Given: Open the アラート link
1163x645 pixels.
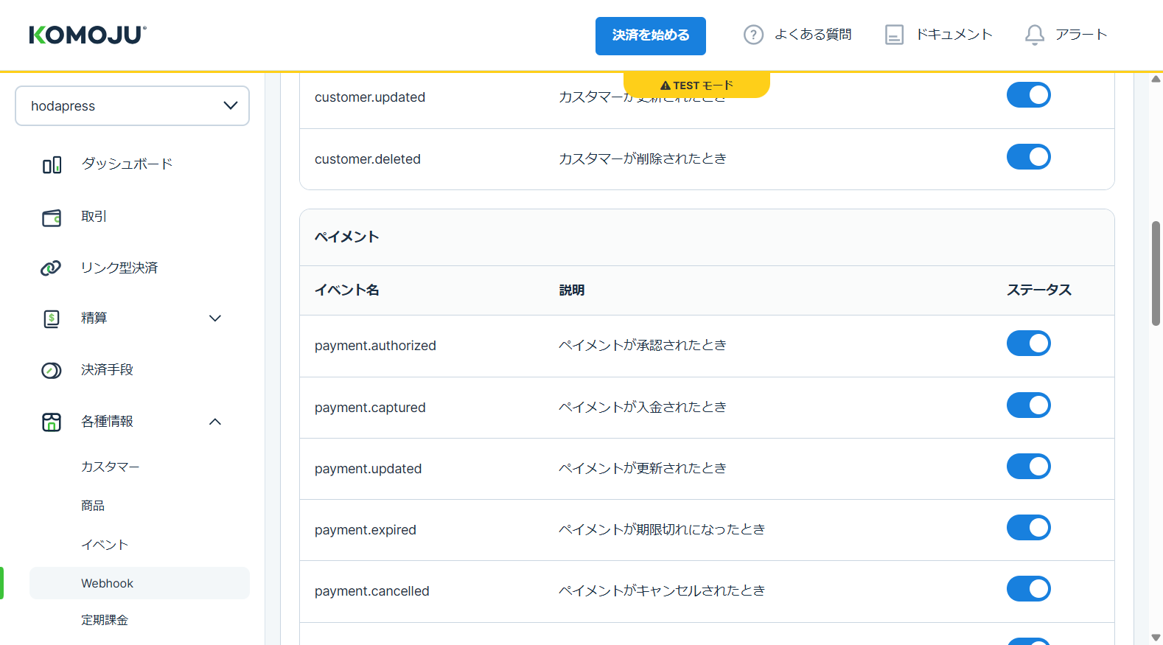Looking at the screenshot, I should pos(1081,35).
